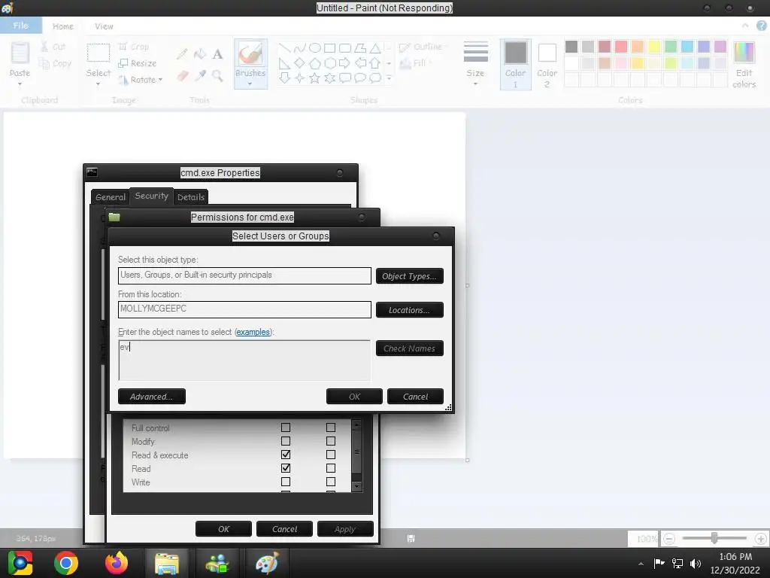Toggle Deny checkbox for Full control
770x578 pixels.
pyautogui.click(x=331, y=427)
